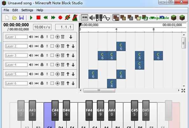
Task: Open the Help menu
Action: pyautogui.click(x=40, y=10)
